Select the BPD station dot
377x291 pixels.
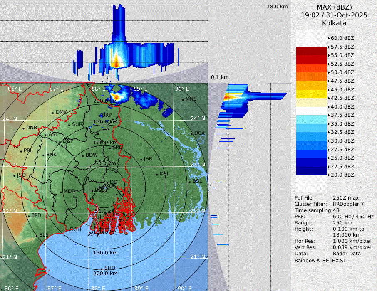pos(29,216)
